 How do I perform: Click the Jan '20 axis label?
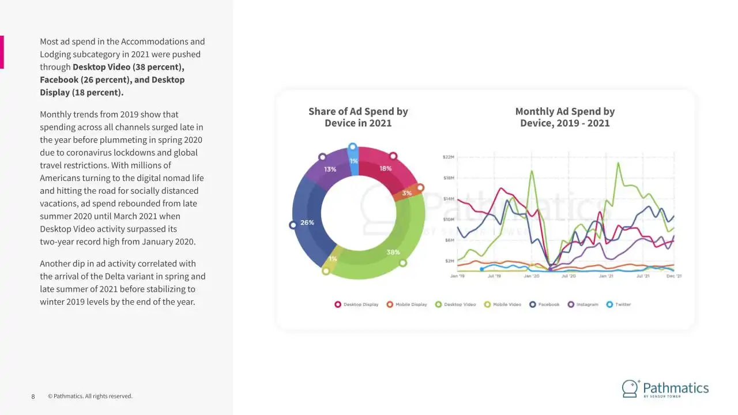532,276
